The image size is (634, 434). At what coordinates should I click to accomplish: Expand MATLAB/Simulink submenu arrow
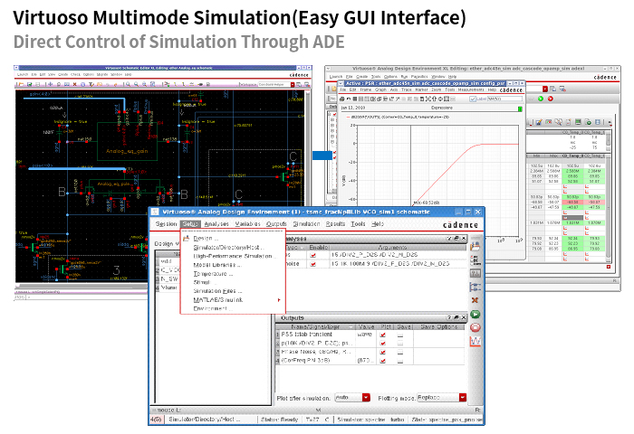[279, 300]
